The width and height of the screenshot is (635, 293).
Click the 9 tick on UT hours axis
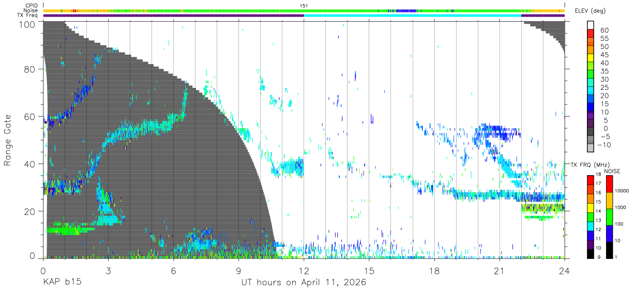tap(238, 271)
